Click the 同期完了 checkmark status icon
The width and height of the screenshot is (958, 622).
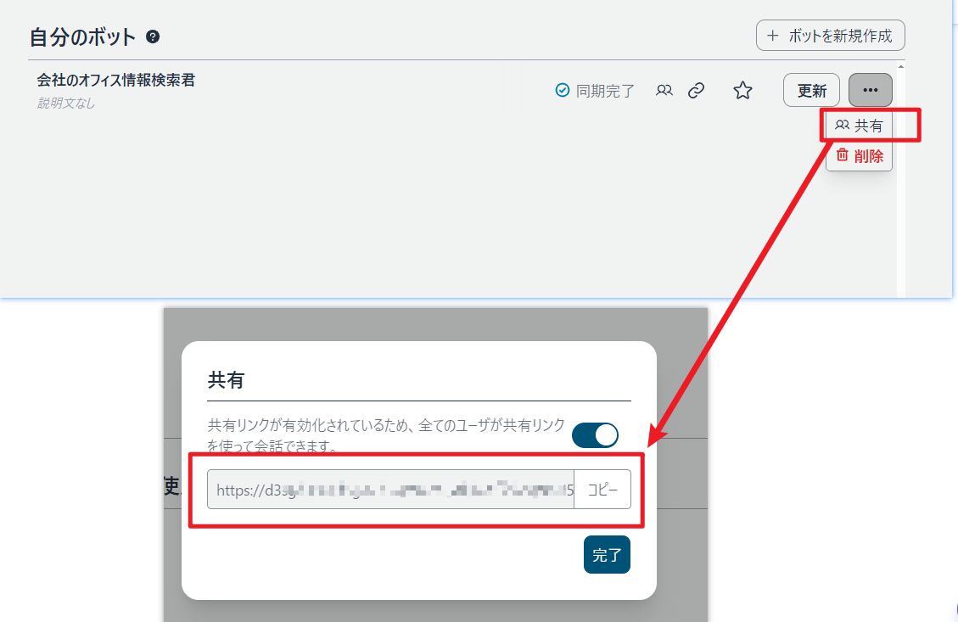pos(562,90)
